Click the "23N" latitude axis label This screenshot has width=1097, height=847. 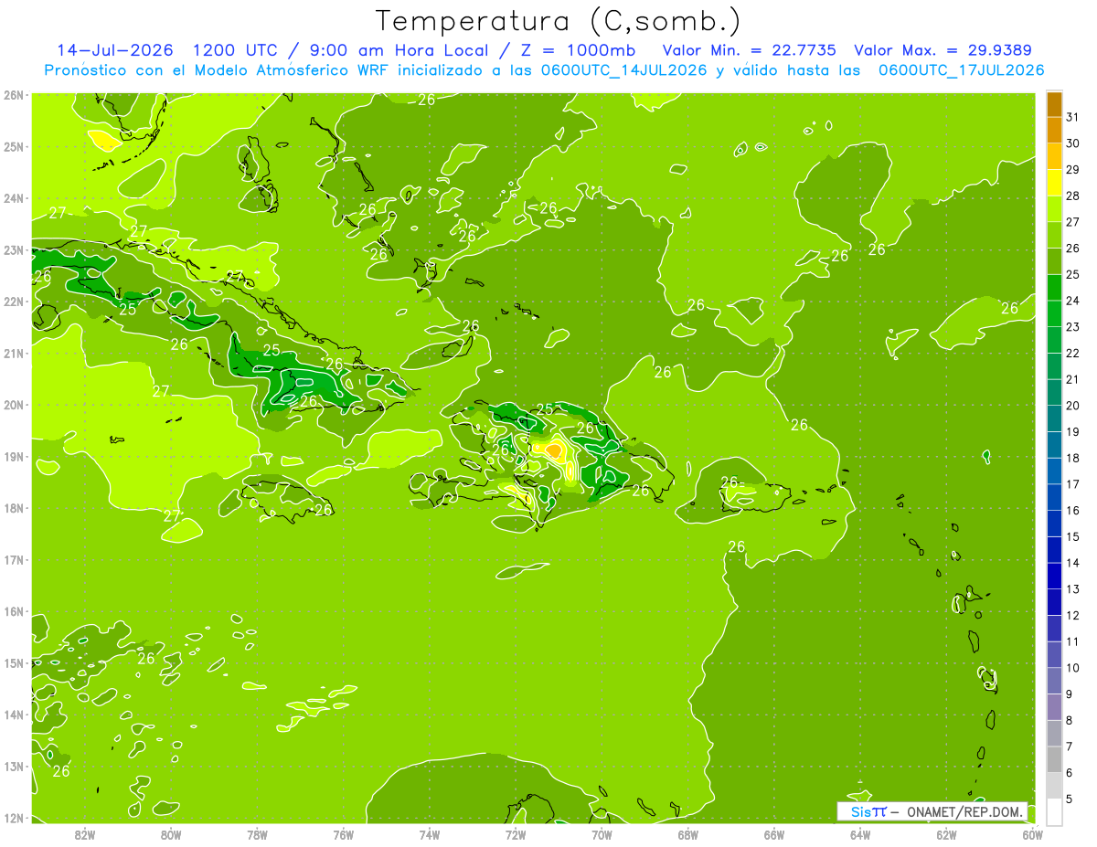(x=13, y=250)
